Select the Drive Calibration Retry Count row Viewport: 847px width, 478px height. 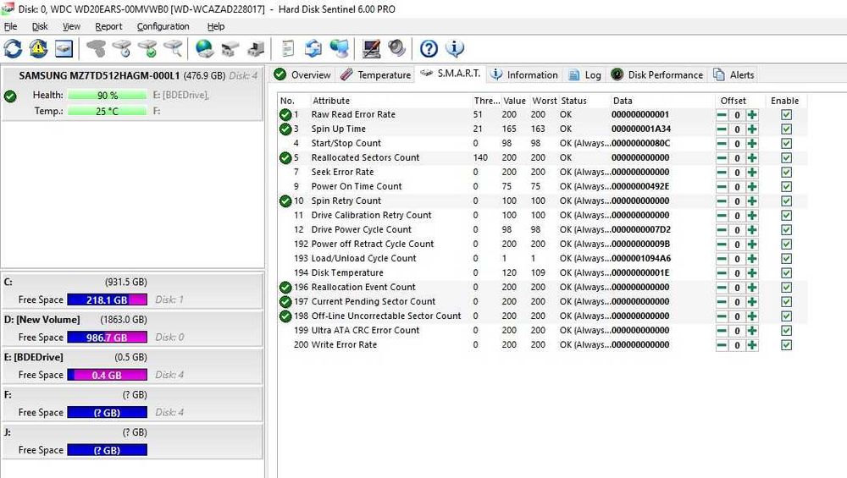542,215
